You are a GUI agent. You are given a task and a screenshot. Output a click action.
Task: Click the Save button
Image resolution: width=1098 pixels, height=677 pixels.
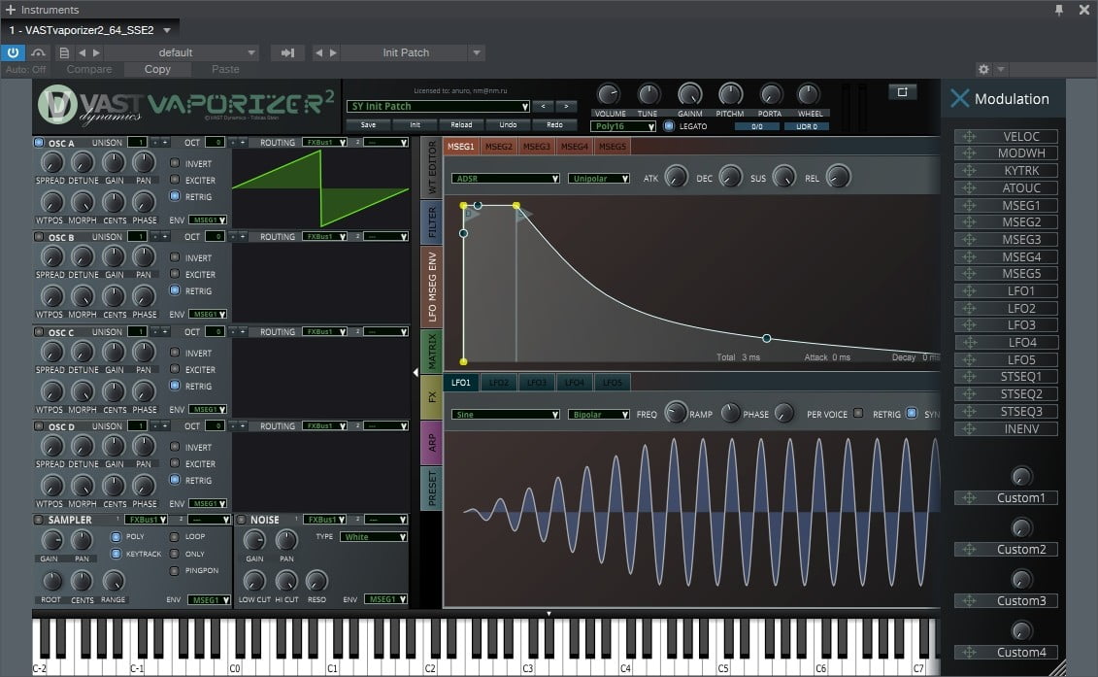tap(368, 124)
